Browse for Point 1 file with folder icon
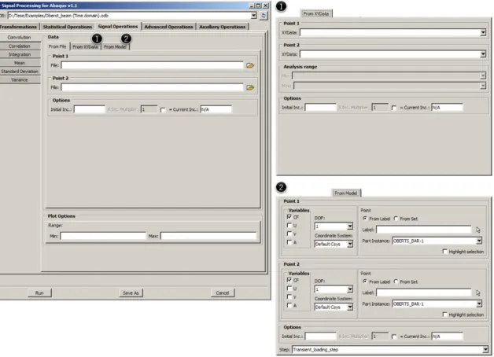 pyautogui.click(x=250, y=65)
